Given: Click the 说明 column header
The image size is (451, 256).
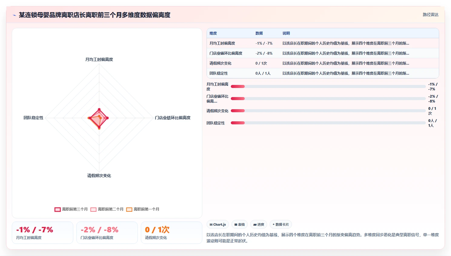Looking at the screenshot, I should [286, 33].
